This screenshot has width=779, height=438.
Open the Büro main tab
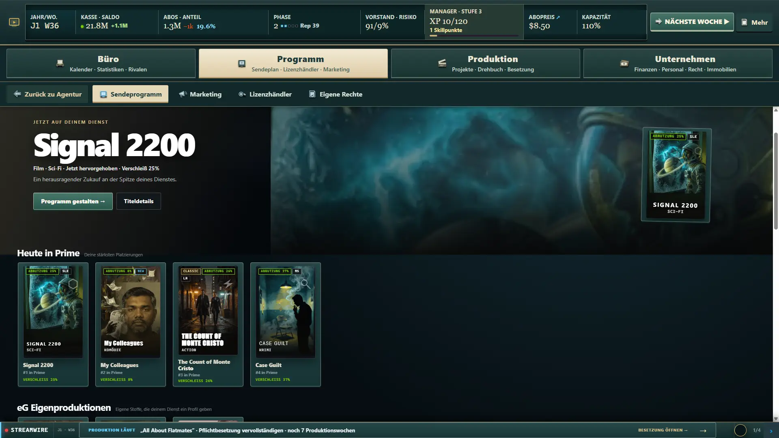(x=101, y=63)
